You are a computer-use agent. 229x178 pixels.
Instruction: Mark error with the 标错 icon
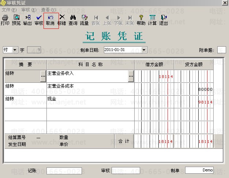[x=62, y=20]
